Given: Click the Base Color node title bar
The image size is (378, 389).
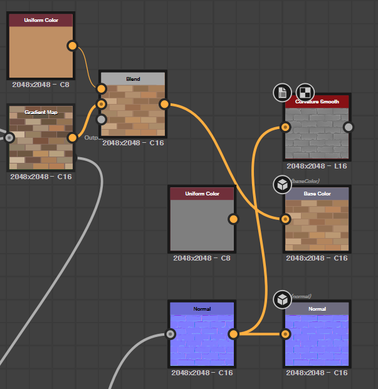Looking at the screenshot, I should point(317,194).
